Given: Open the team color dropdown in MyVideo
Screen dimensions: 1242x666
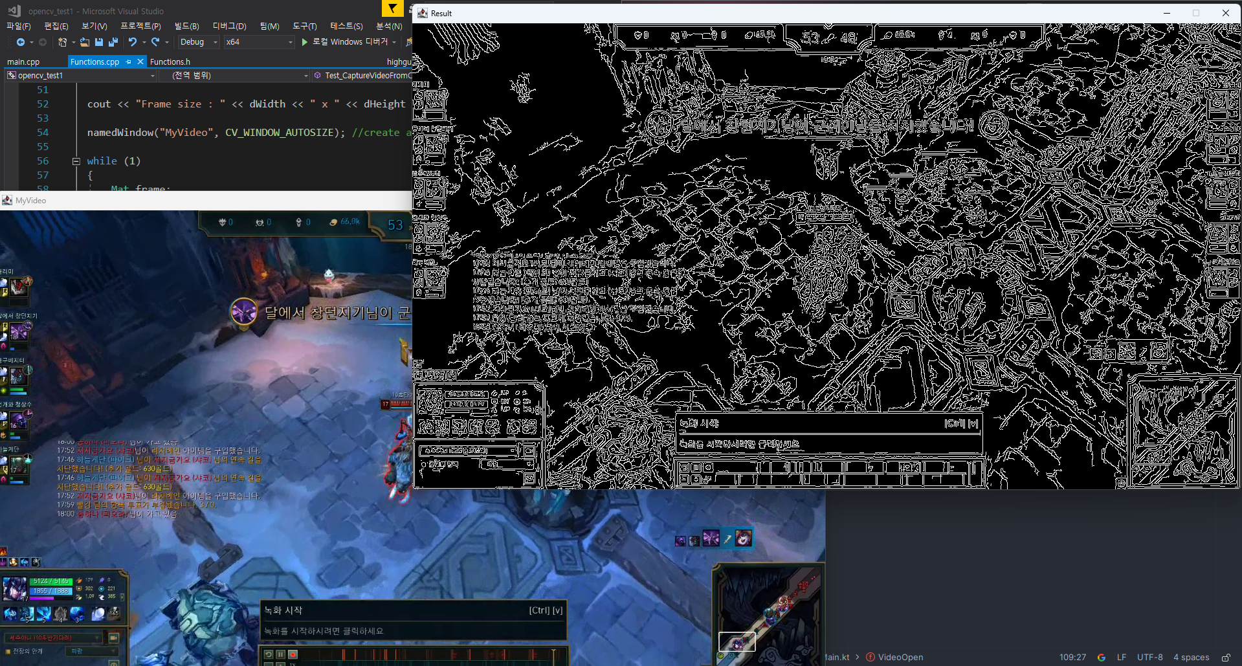Looking at the screenshot, I should click(91, 651).
